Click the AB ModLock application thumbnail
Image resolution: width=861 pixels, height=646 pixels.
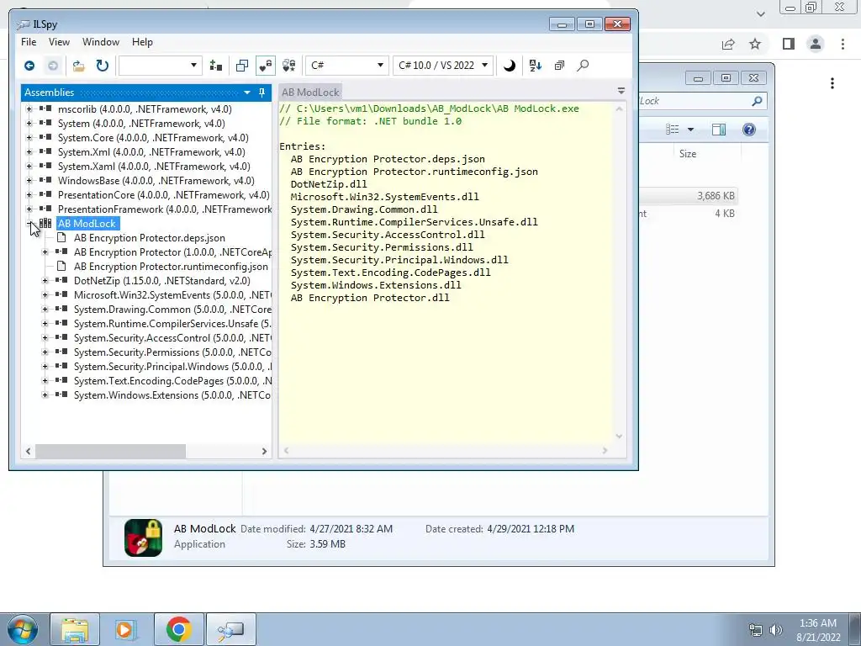pos(143,537)
